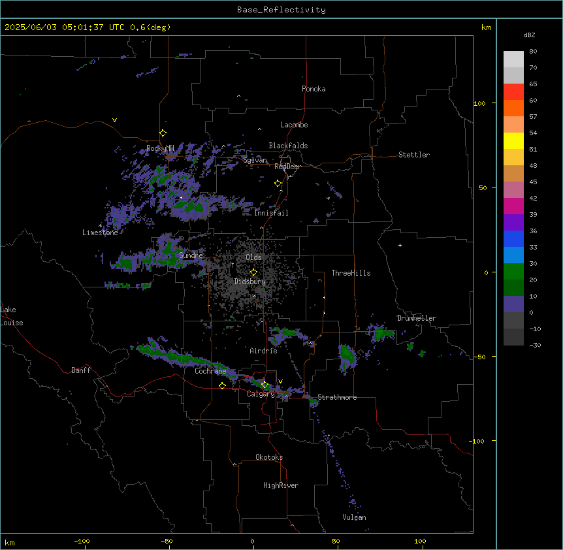Select the bright green 20-30 dBZ legend swatch

click(x=513, y=272)
